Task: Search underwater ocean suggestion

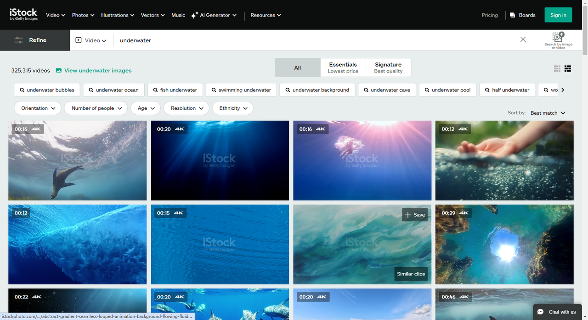Action: coord(114,90)
